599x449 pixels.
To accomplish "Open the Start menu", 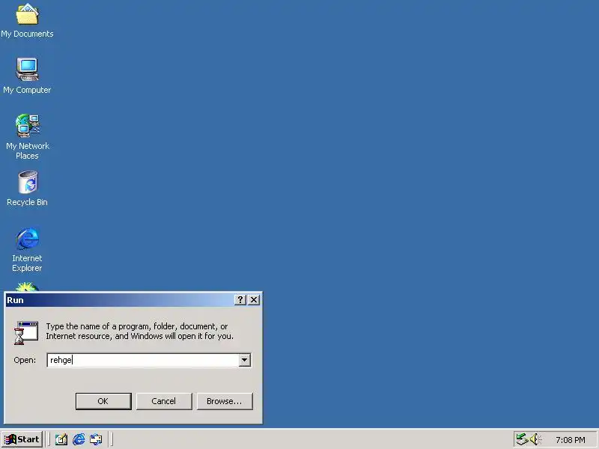I will click(22, 439).
